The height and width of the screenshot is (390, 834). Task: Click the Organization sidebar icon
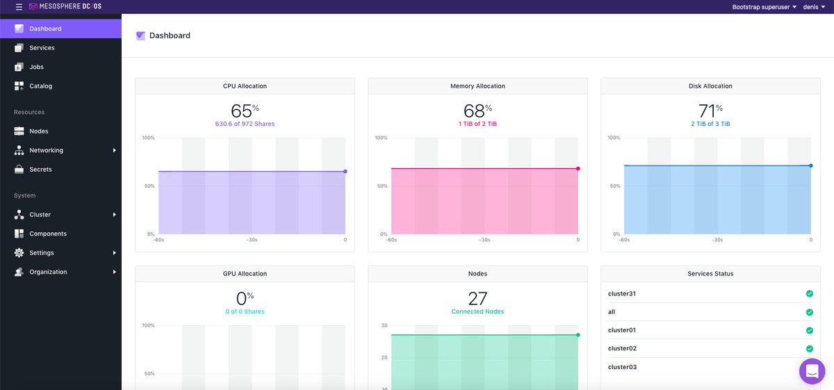pyautogui.click(x=19, y=272)
